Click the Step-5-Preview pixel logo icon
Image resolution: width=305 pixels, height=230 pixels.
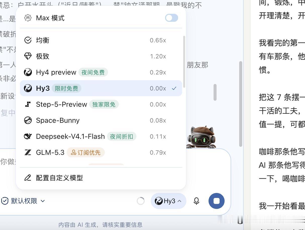pos(28,104)
